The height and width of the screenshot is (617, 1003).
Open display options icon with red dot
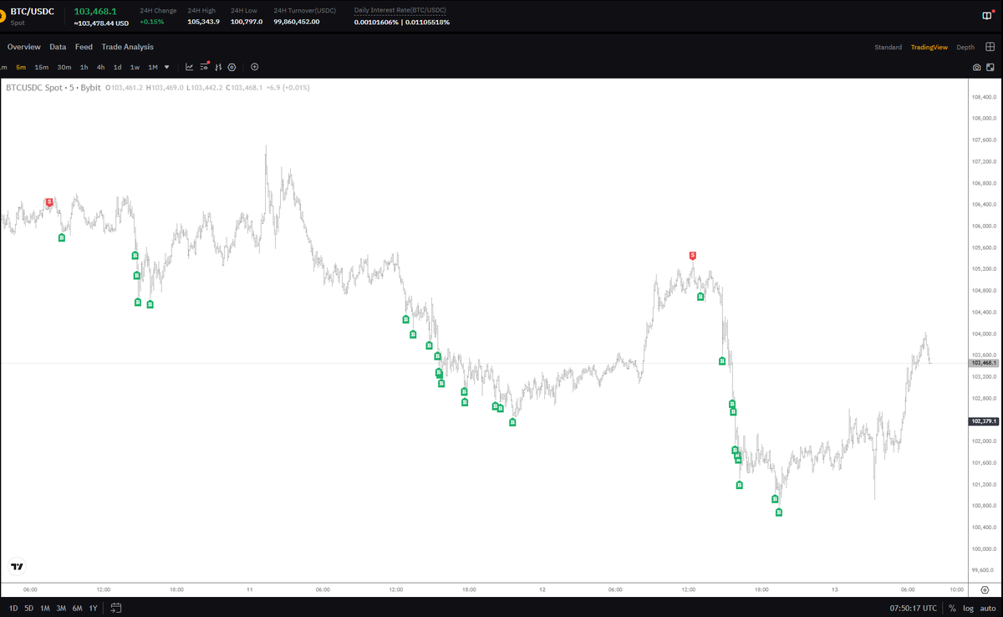(x=204, y=67)
